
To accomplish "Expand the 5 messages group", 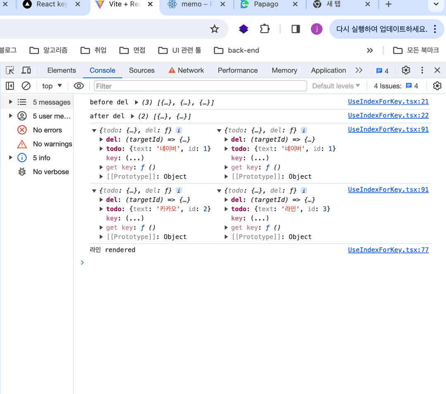I will coord(10,102).
